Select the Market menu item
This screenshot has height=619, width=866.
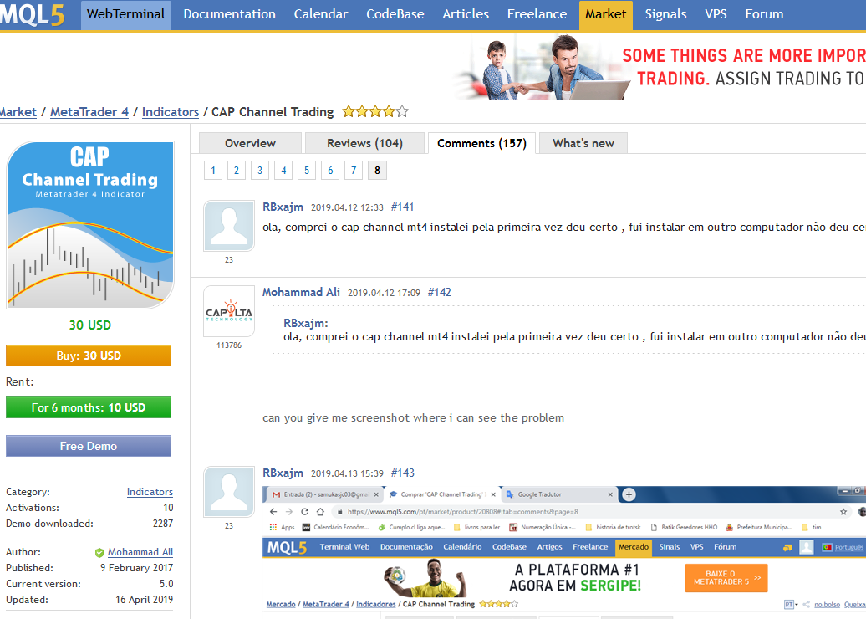pos(606,15)
